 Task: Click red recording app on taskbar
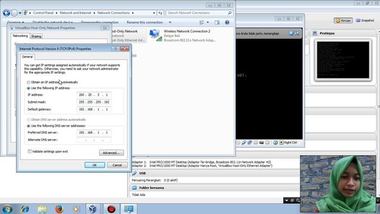tap(111, 209)
